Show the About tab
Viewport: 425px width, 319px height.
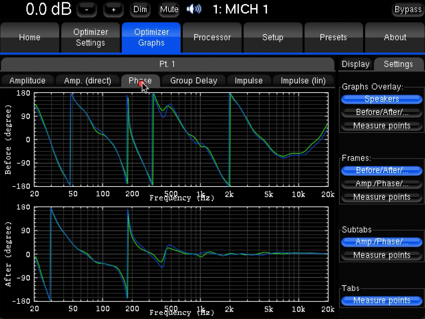coord(395,37)
